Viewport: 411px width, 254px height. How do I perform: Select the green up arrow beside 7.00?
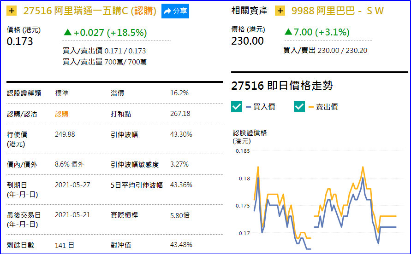point(288,32)
